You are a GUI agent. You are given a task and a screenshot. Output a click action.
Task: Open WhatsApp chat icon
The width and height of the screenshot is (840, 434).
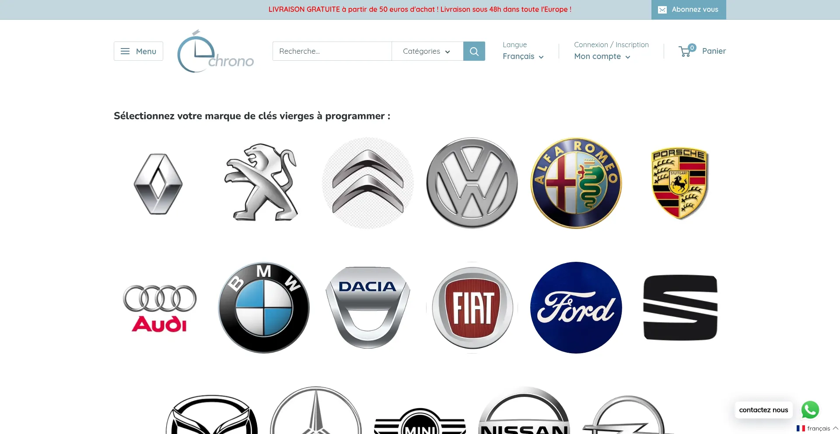pos(810,410)
